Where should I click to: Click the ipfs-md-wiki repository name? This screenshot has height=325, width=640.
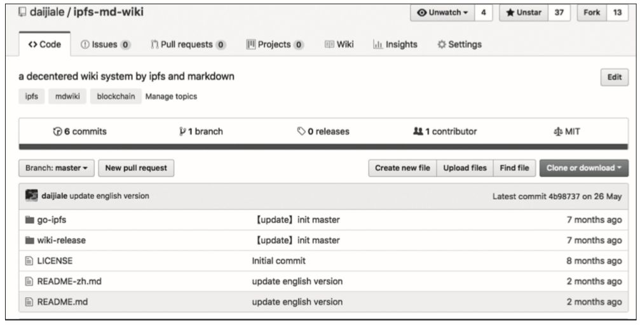click(108, 11)
